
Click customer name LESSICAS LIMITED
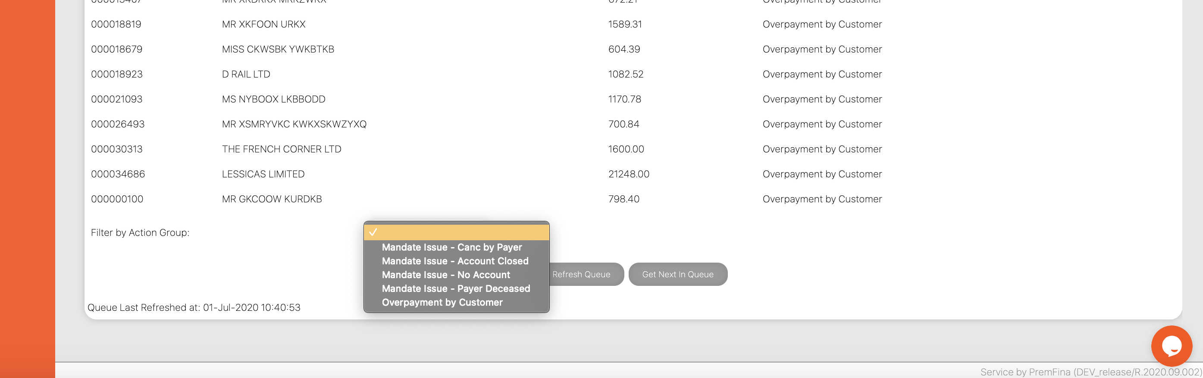click(263, 174)
